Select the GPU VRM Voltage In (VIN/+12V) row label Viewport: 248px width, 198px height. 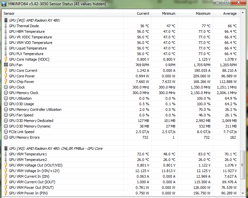tap(34, 171)
